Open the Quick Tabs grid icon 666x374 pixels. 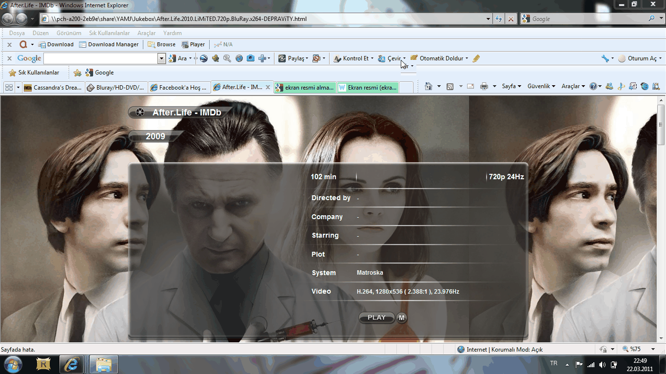[9, 87]
